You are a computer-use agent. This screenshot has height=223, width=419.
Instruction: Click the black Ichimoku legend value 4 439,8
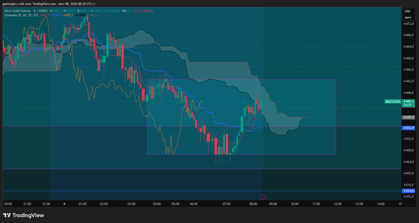(x=80, y=15)
